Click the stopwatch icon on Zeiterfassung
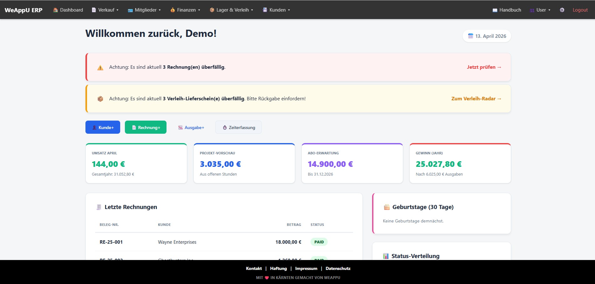The height and width of the screenshot is (284, 595). (225, 127)
